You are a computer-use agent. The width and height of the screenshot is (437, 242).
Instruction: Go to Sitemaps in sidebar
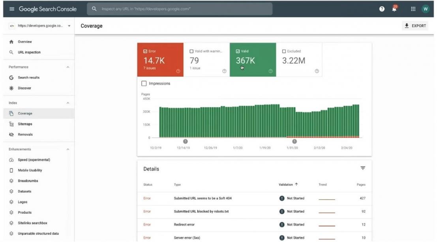25,124
